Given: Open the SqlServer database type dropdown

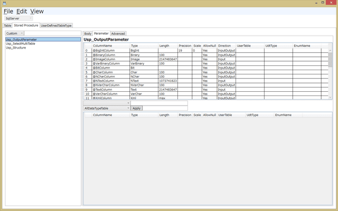Looking at the screenshot, I should pyautogui.click(x=18, y=18).
